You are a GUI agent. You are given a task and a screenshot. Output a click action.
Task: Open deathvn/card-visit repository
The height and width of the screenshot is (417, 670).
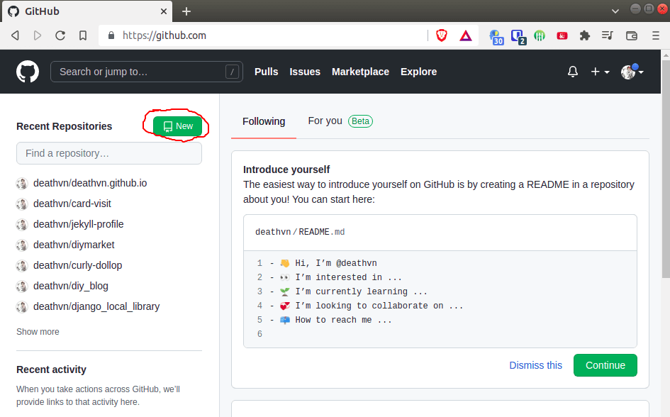tap(72, 204)
